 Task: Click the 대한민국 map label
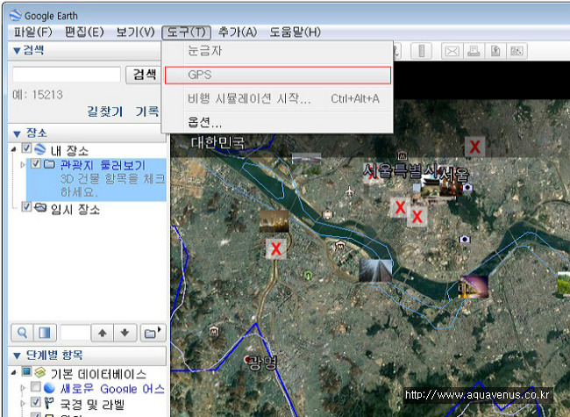point(218,142)
